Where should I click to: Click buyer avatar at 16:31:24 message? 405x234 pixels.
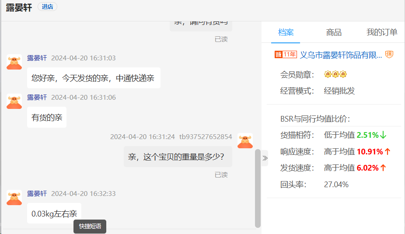pyautogui.click(x=245, y=141)
